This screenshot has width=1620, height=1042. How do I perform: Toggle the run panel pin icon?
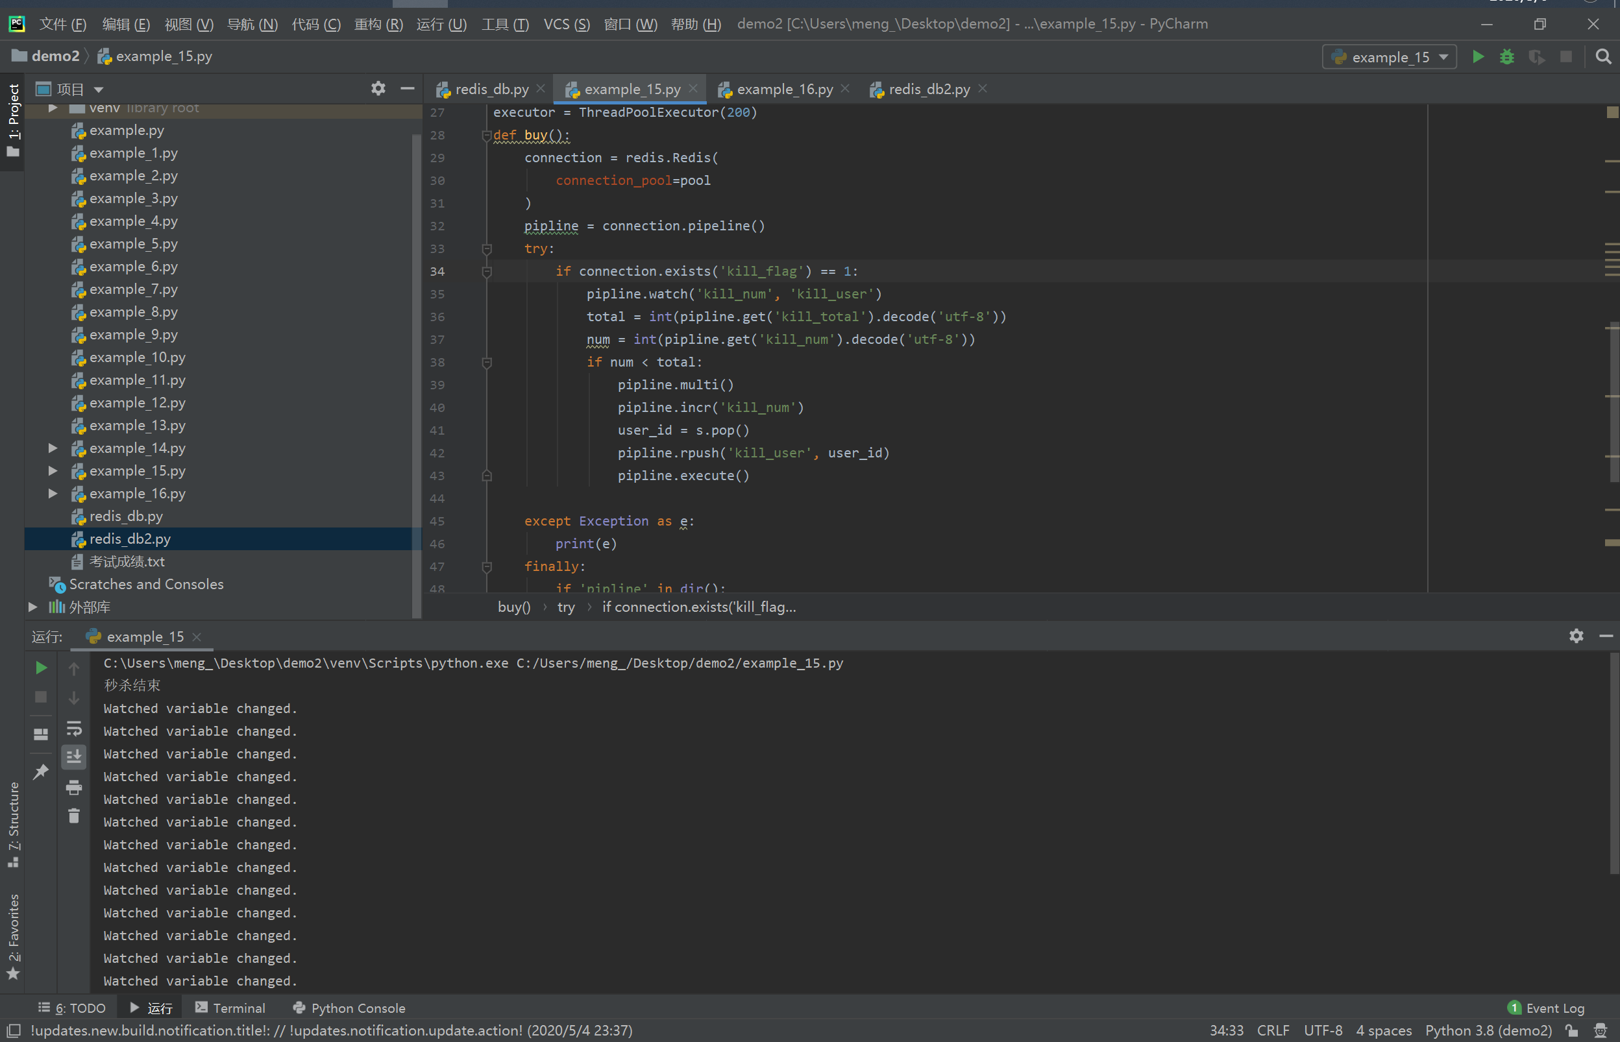pos(42,771)
